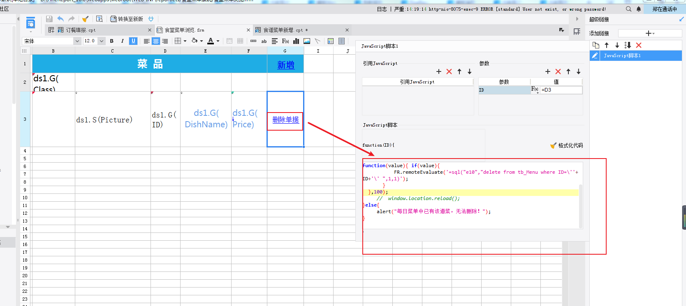
Task: Insert formula F(x) icon in toolbar
Action: (x=285, y=41)
